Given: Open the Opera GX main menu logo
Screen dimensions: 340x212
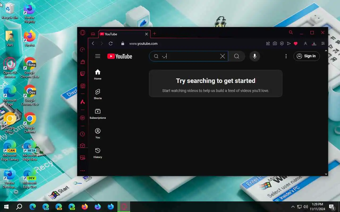Looking at the screenshot, I should (83, 33).
